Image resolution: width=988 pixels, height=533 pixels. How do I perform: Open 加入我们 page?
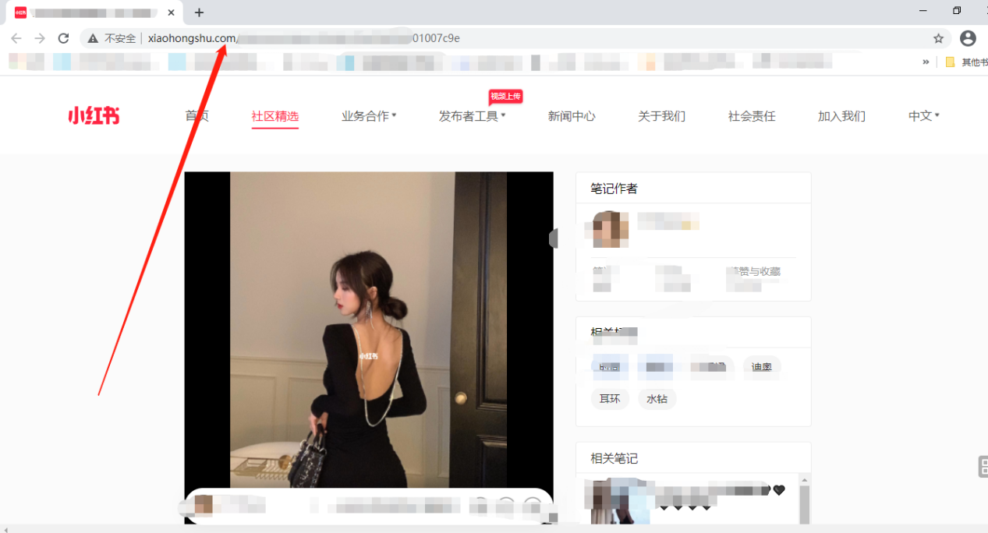click(841, 116)
